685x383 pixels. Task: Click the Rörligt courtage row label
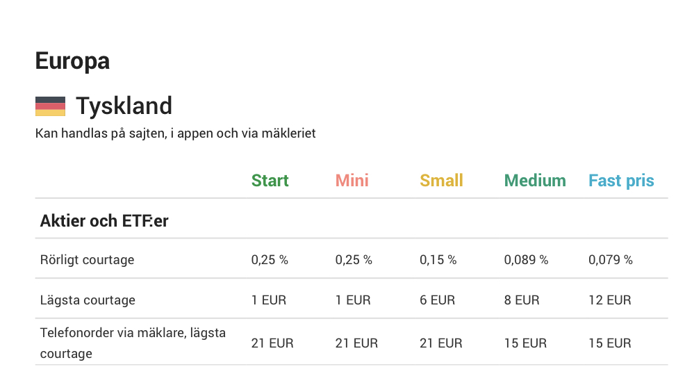[x=88, y=260]
